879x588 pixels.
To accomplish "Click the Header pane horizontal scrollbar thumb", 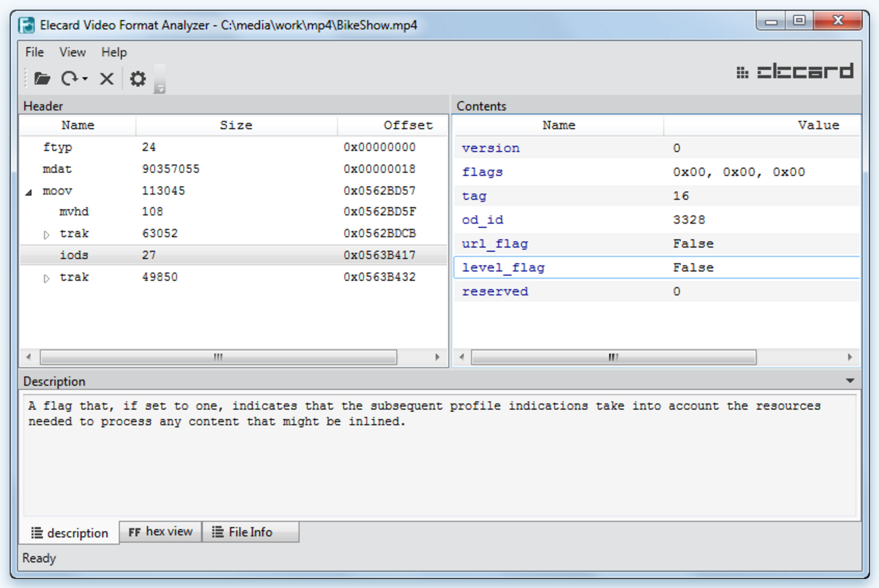I will [x=218, y=357].
